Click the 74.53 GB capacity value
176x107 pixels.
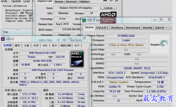(115, 91)
